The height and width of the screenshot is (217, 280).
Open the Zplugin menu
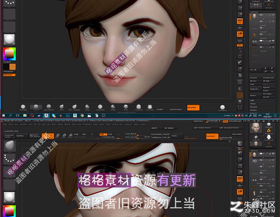[136, 124]
